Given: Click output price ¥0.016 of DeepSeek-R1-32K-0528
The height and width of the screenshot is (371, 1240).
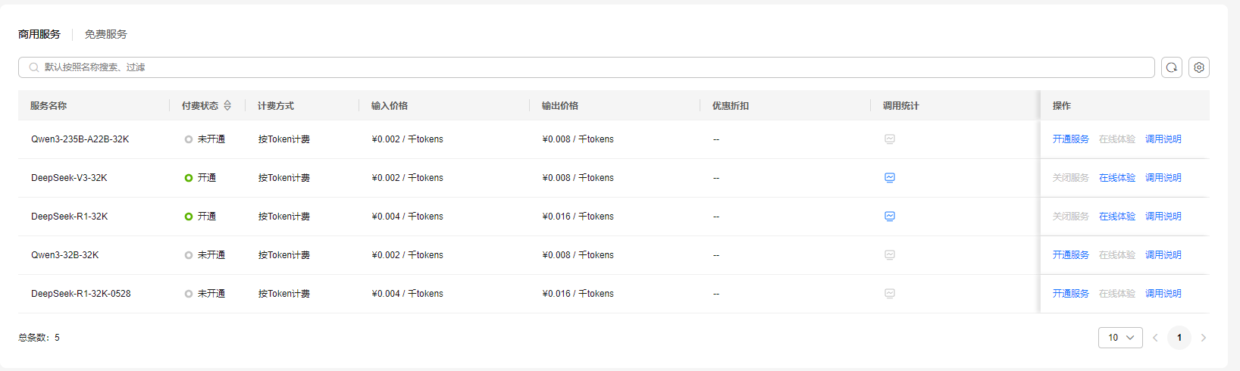Looking at the screenshot, I should coord(578,294).
